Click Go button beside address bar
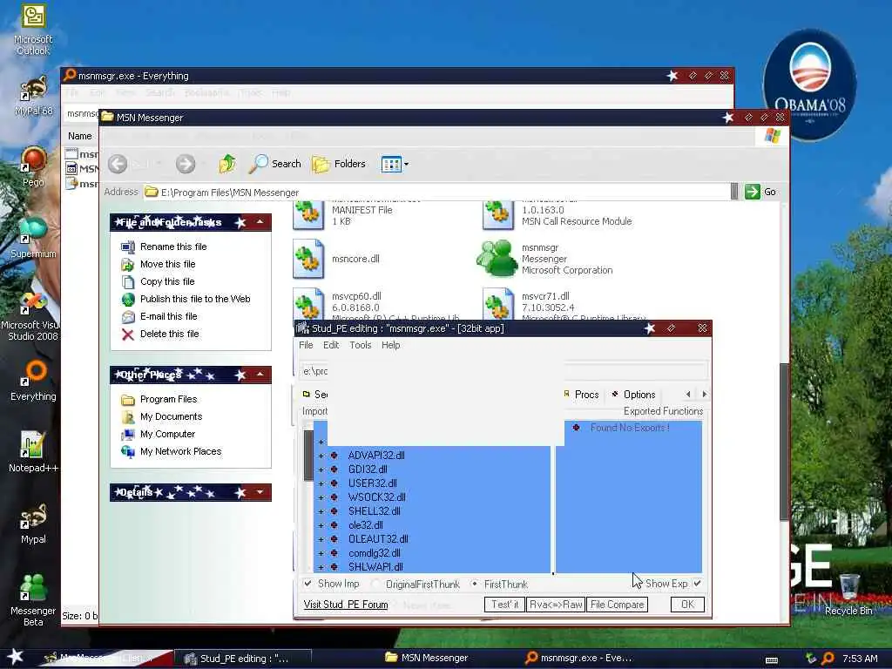The image size is (892, 669). (x=761, y=192)
